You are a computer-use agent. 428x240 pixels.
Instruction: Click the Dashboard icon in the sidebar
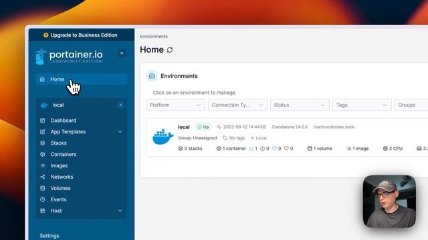(x=43, y=120)
